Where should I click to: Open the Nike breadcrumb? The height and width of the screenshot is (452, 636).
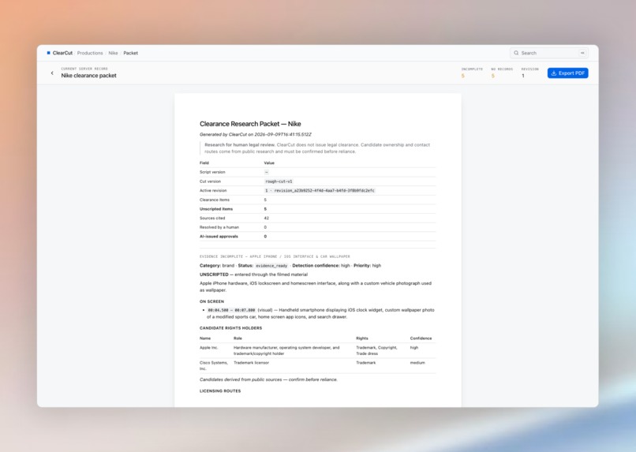click(113, 53)
